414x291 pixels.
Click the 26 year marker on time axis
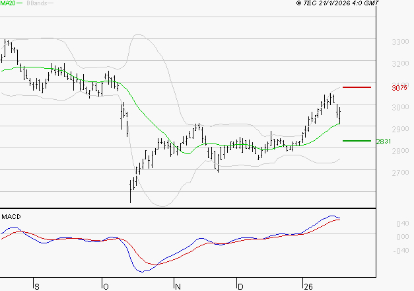pos(308,287)
